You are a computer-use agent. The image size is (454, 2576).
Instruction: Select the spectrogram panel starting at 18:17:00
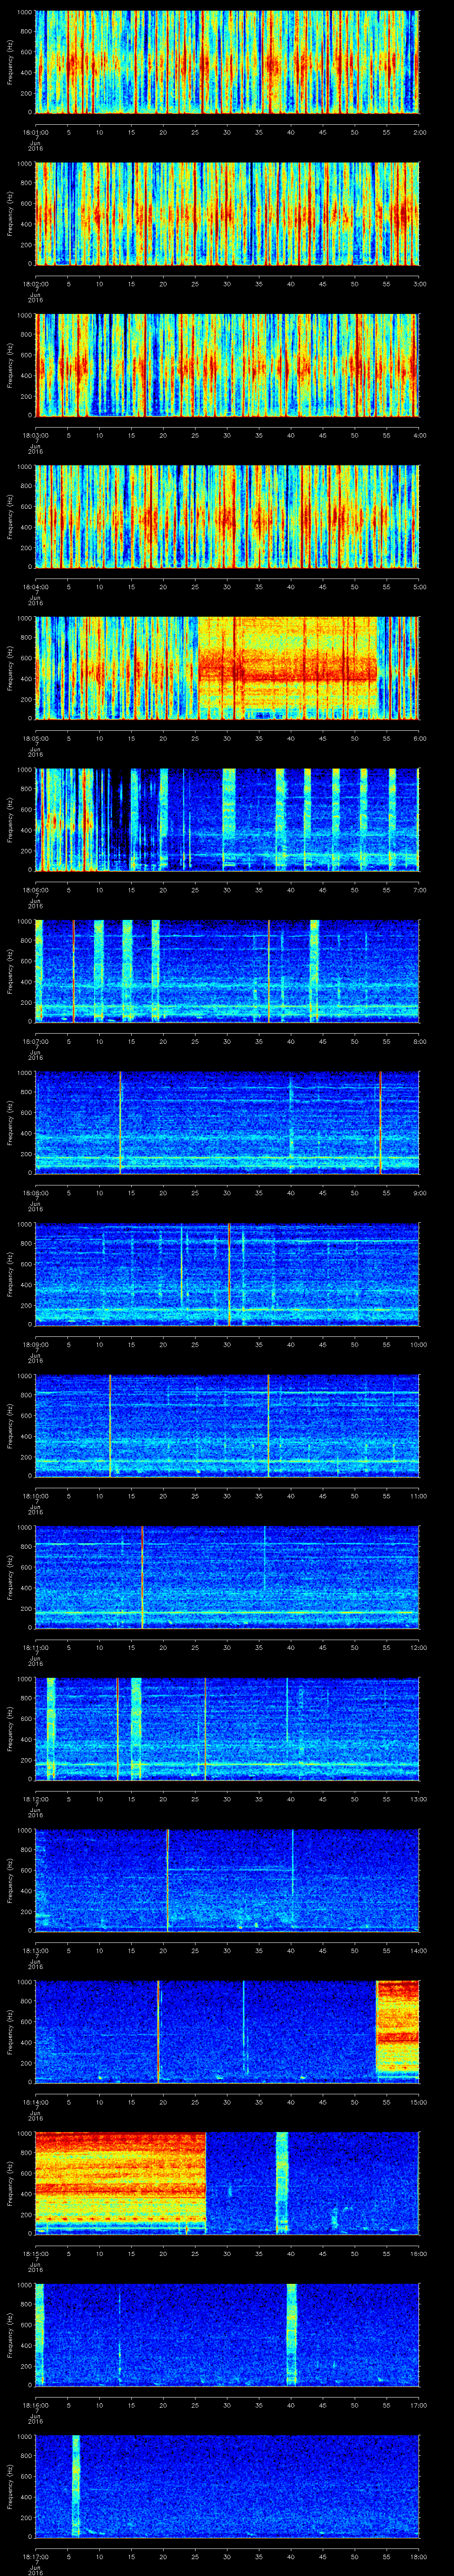[227, 2486]
